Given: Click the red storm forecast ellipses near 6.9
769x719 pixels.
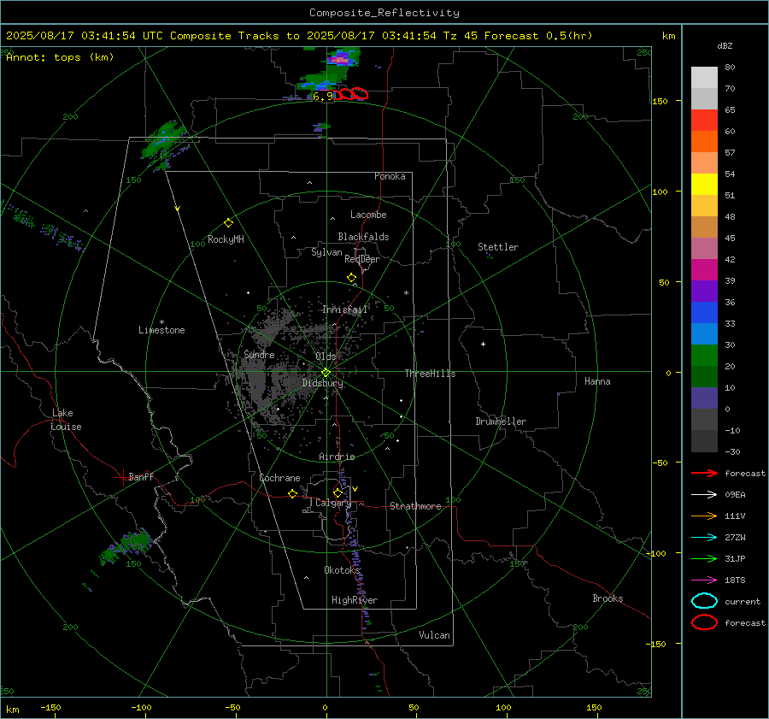Looking at the screenshot, I should (351, 93).
